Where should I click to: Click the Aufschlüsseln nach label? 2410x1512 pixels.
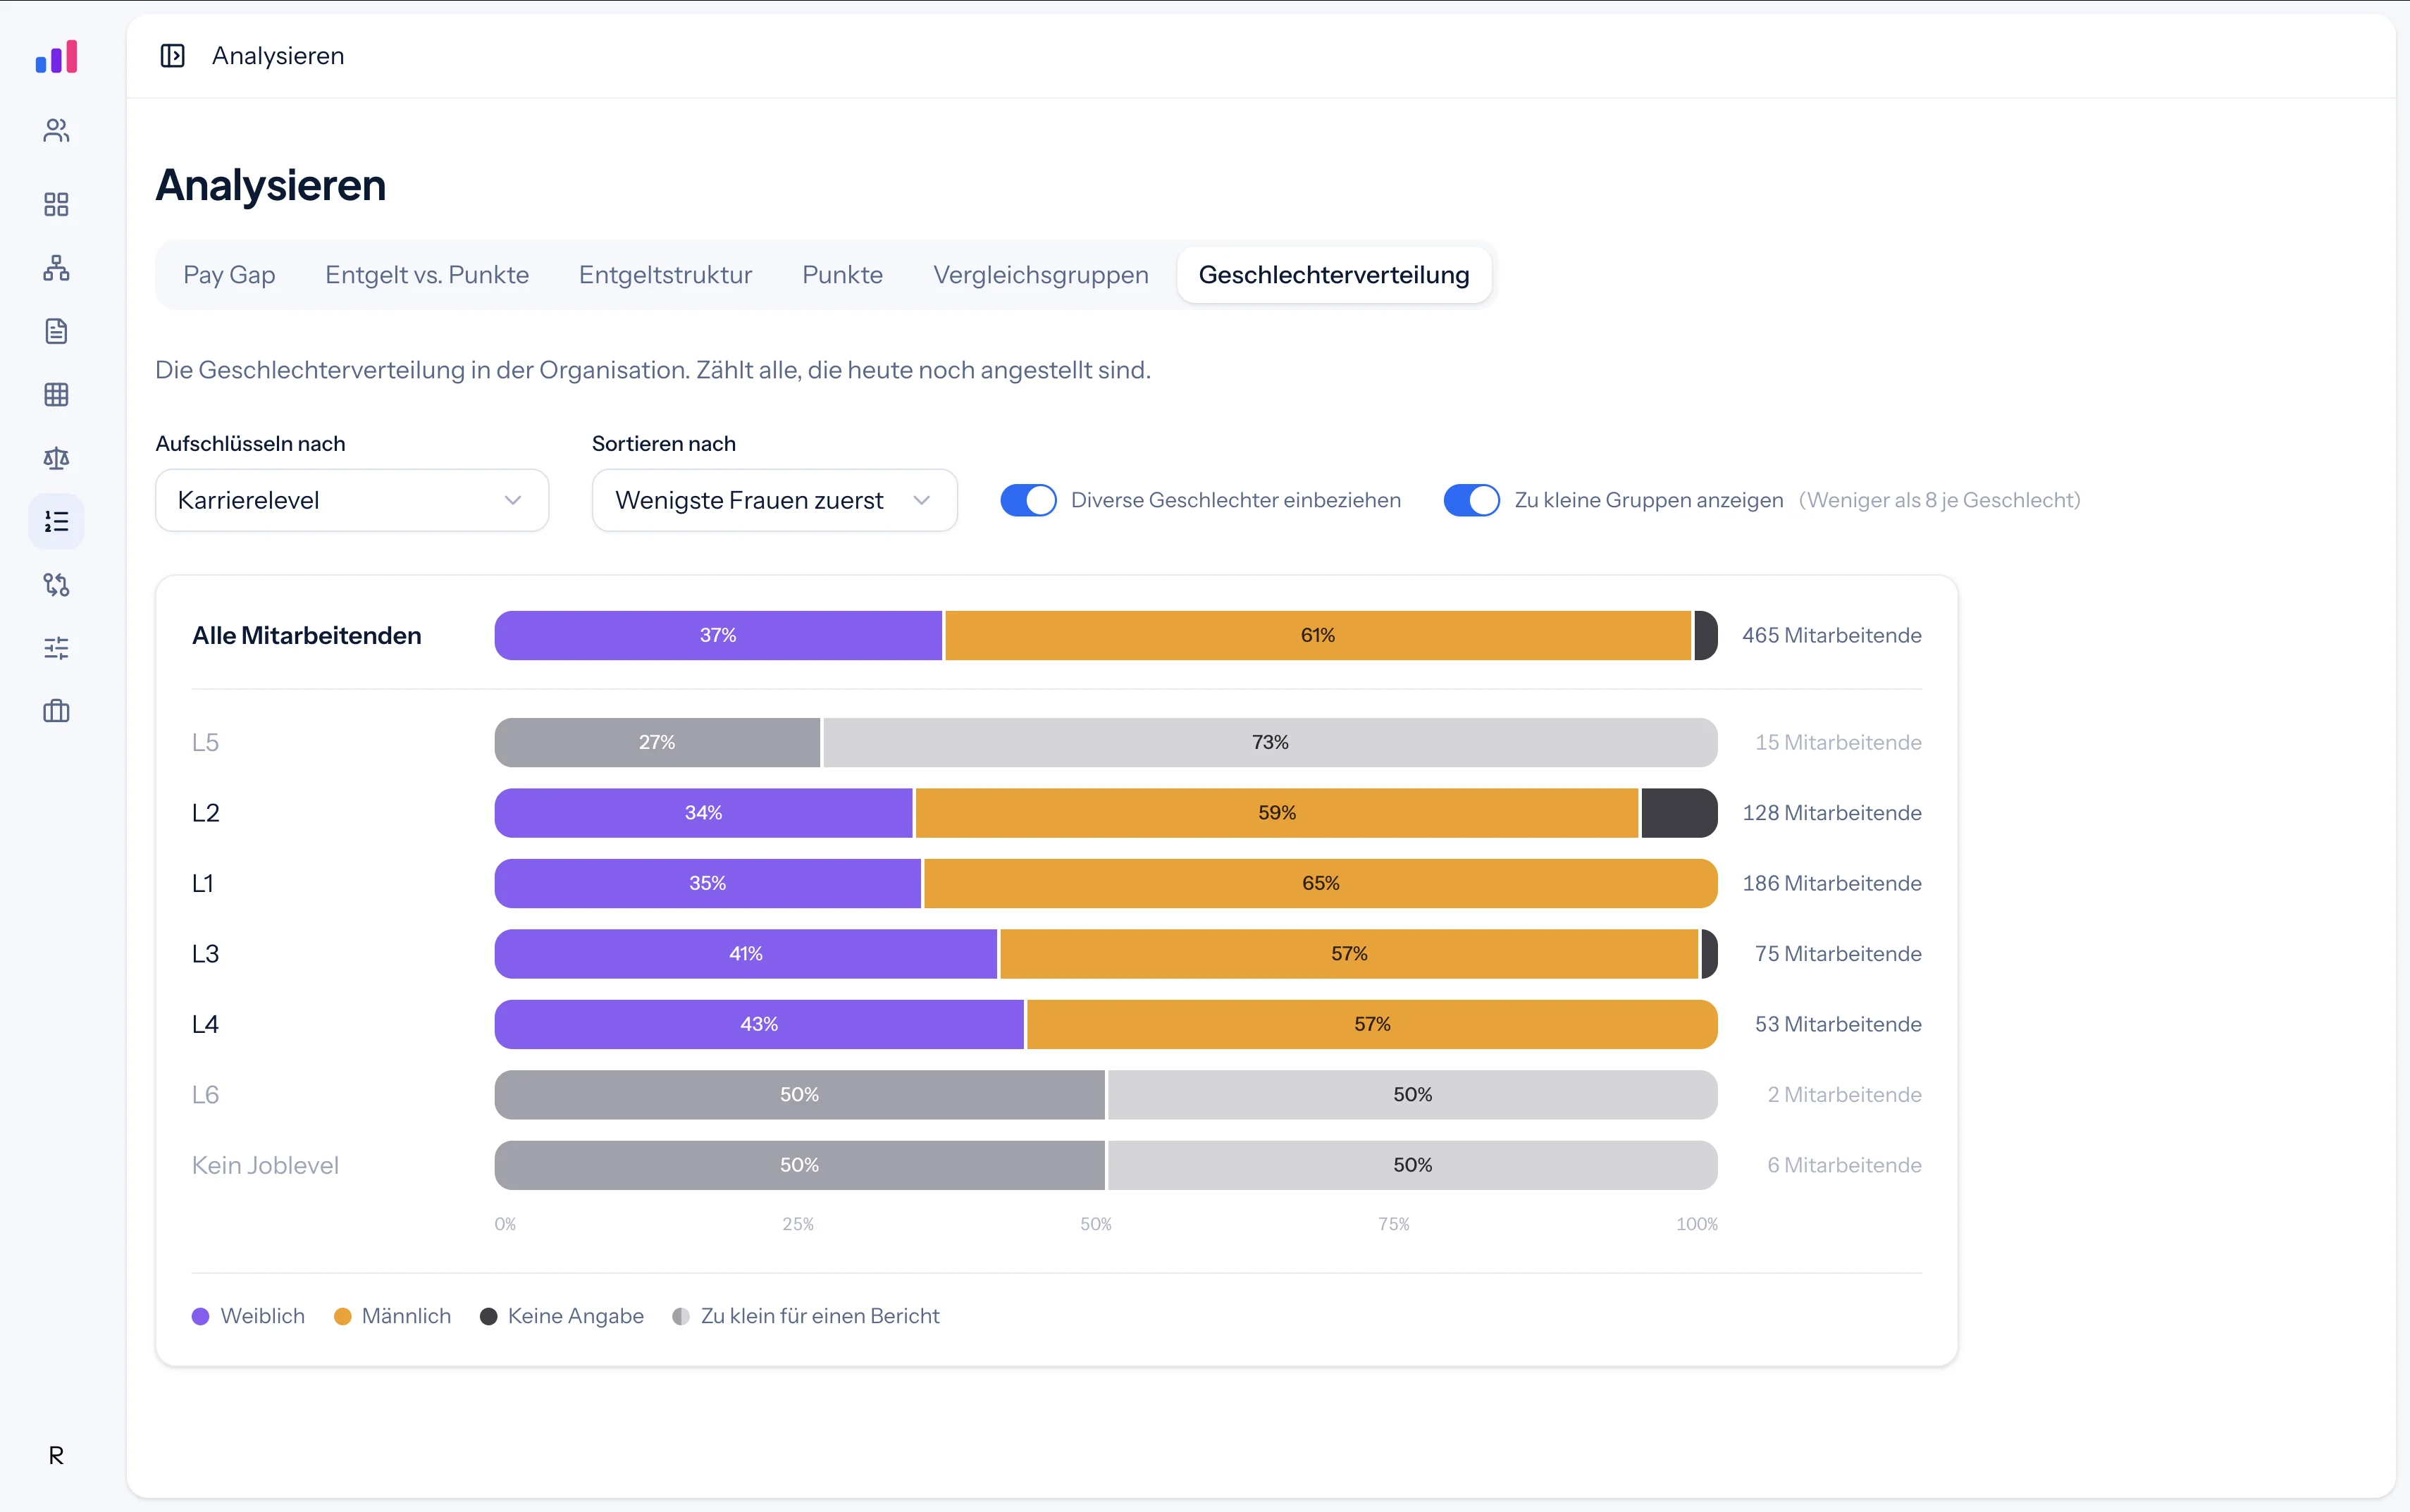[x=250, y=444]
